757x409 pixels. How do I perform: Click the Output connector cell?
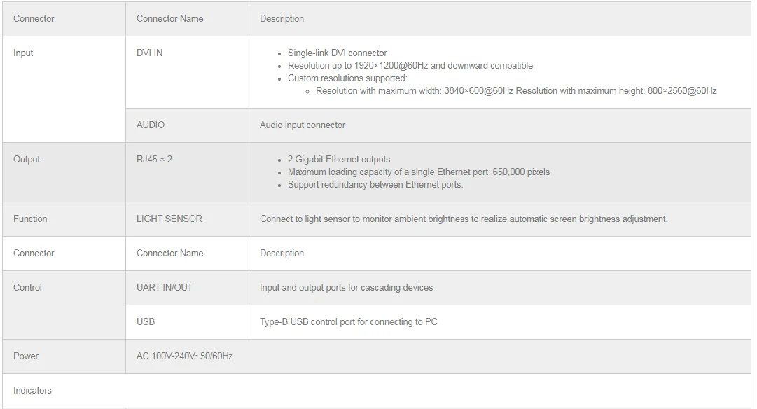click(x=27, y=160)
